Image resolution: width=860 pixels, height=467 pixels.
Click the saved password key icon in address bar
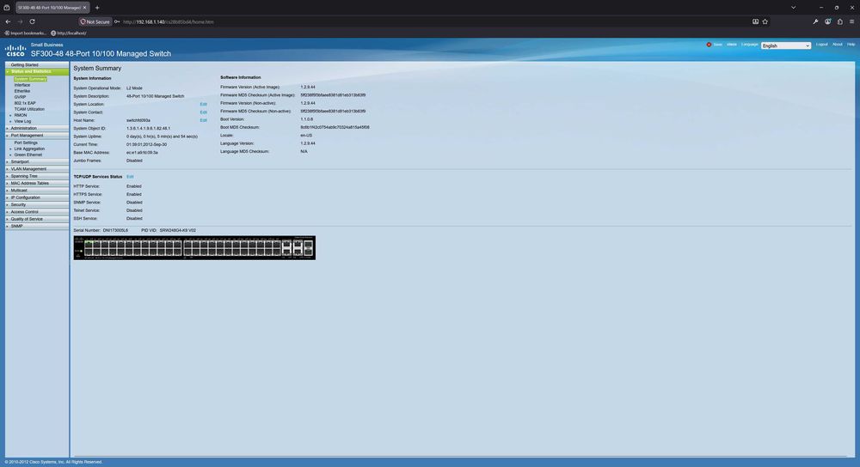[117, 22]
